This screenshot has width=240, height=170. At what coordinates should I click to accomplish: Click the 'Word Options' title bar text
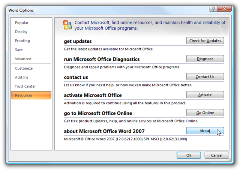click(21, 10)
